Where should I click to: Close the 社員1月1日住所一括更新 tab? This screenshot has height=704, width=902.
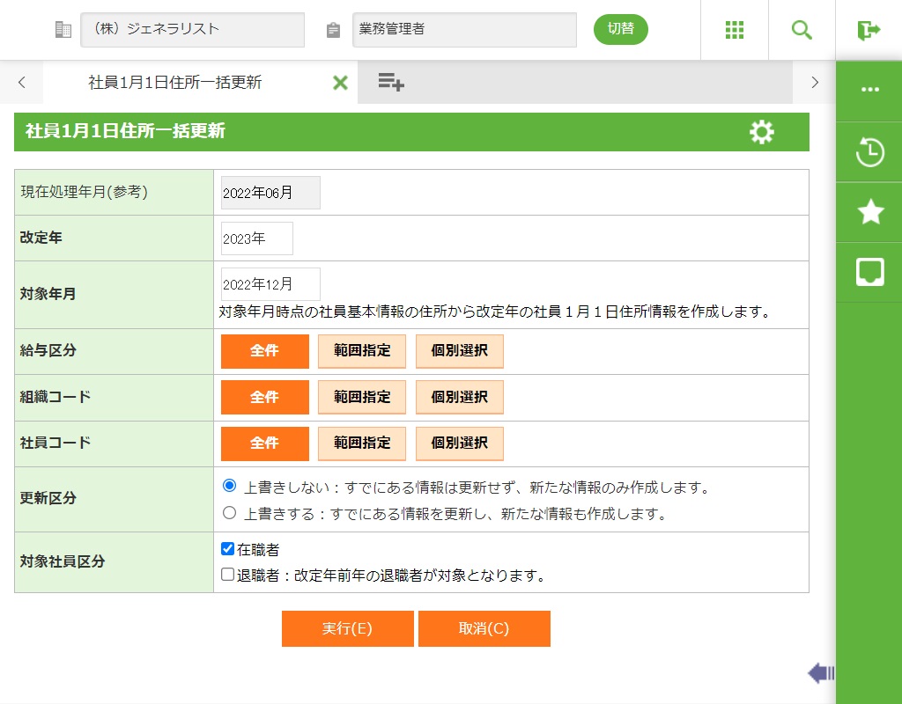340,83
